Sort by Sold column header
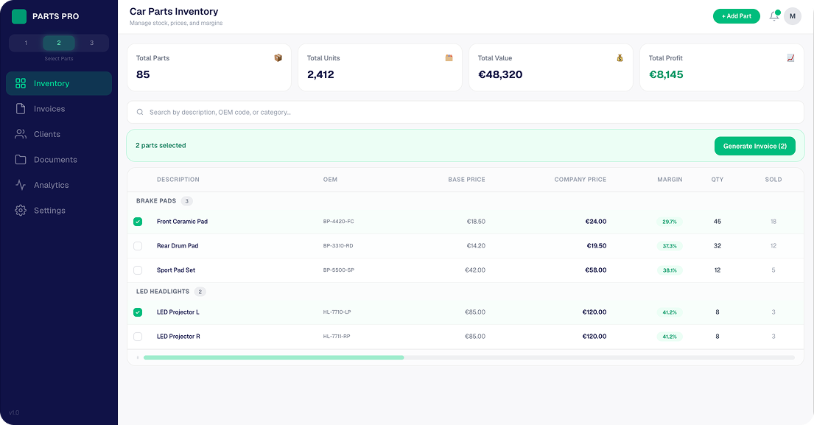The image size is (814, 425). [773, 180]
